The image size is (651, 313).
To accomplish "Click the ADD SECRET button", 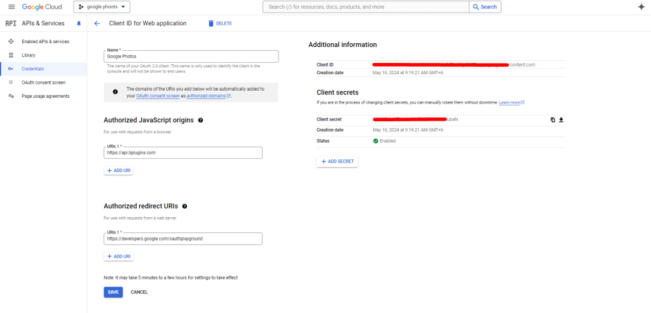I will (x=337, y=161).
